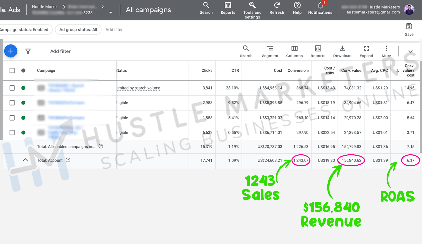Image resolution: width=422 pixels, height=244 pixels.
Task: Check the fourth campaign row checkbox
Action: 12,133
